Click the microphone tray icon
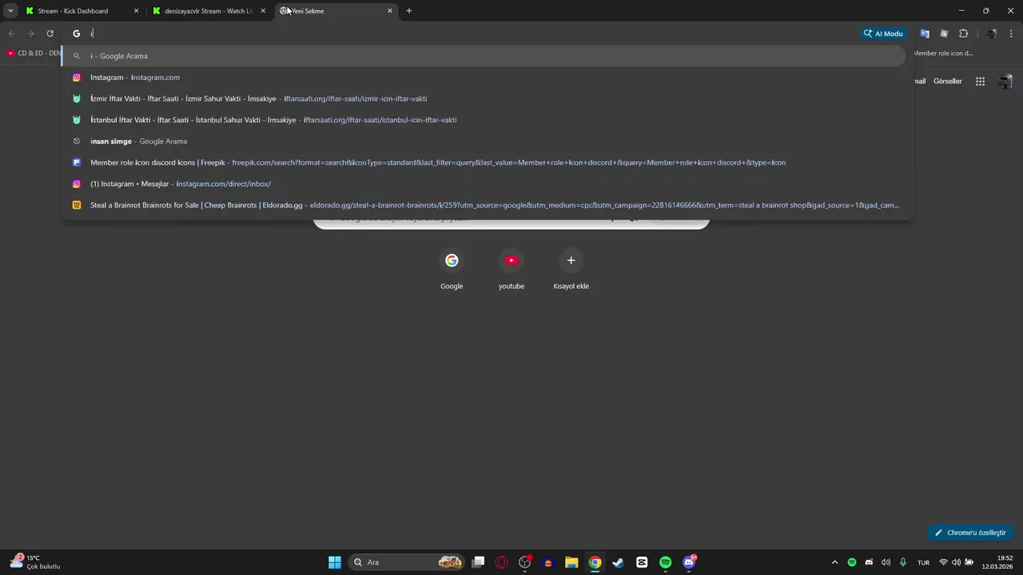This screenshot has width=1023, height=575. (903, 562)
